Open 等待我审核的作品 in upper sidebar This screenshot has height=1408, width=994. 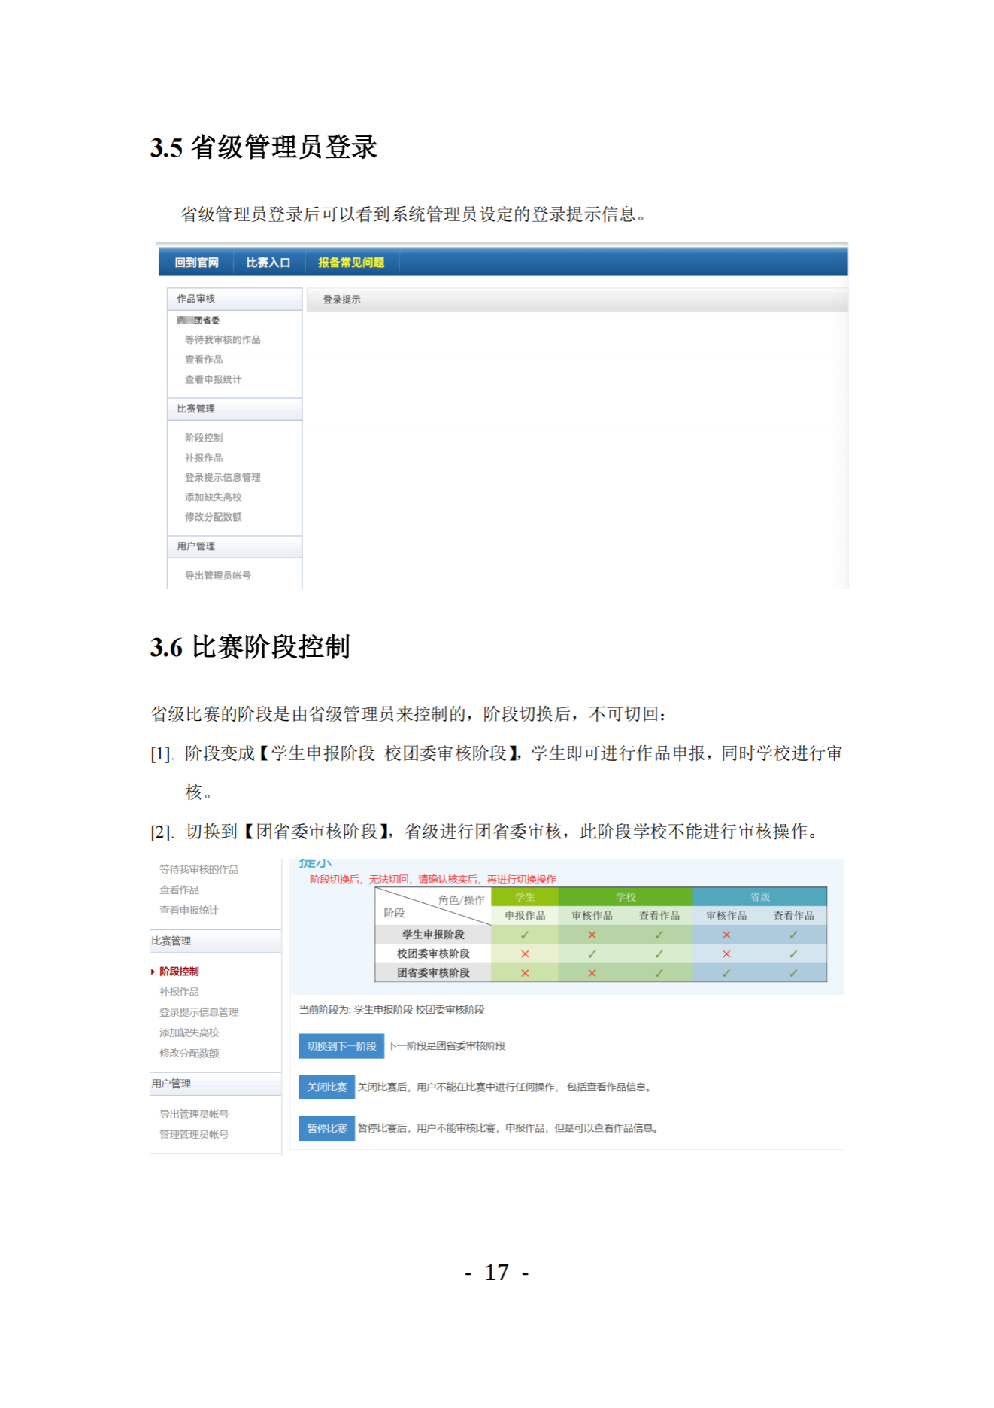coord(223,340)
